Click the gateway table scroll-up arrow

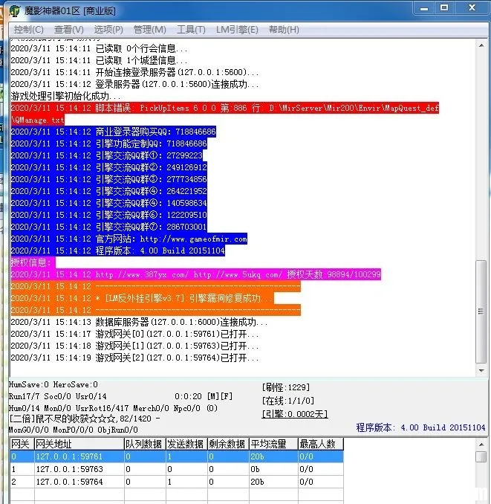[x=481, y=445]
